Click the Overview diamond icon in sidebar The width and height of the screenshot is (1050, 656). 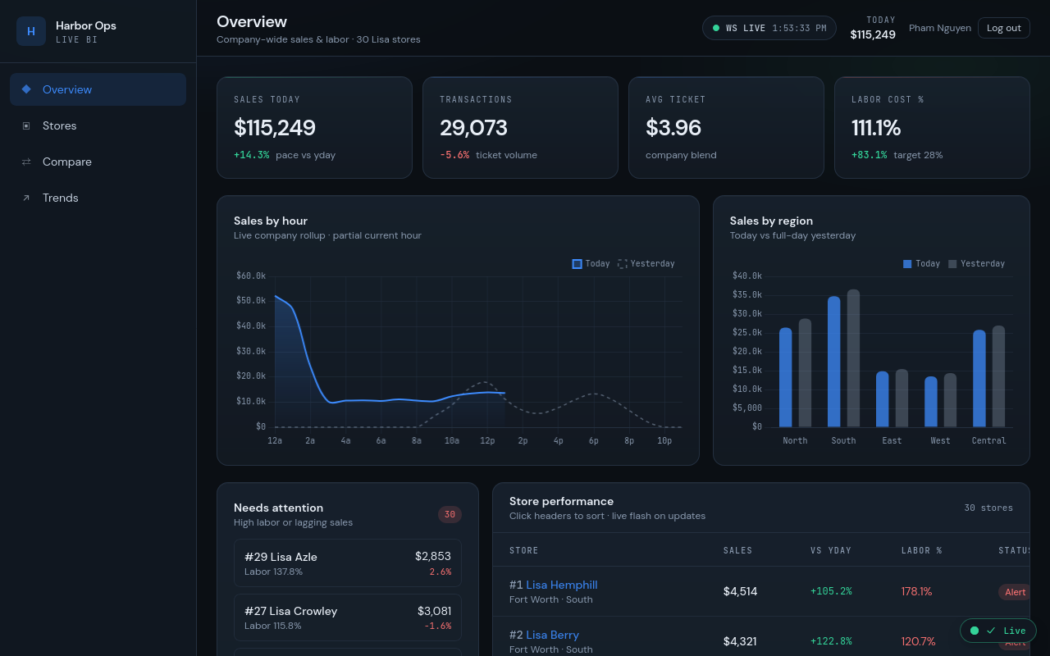(26, 89)
